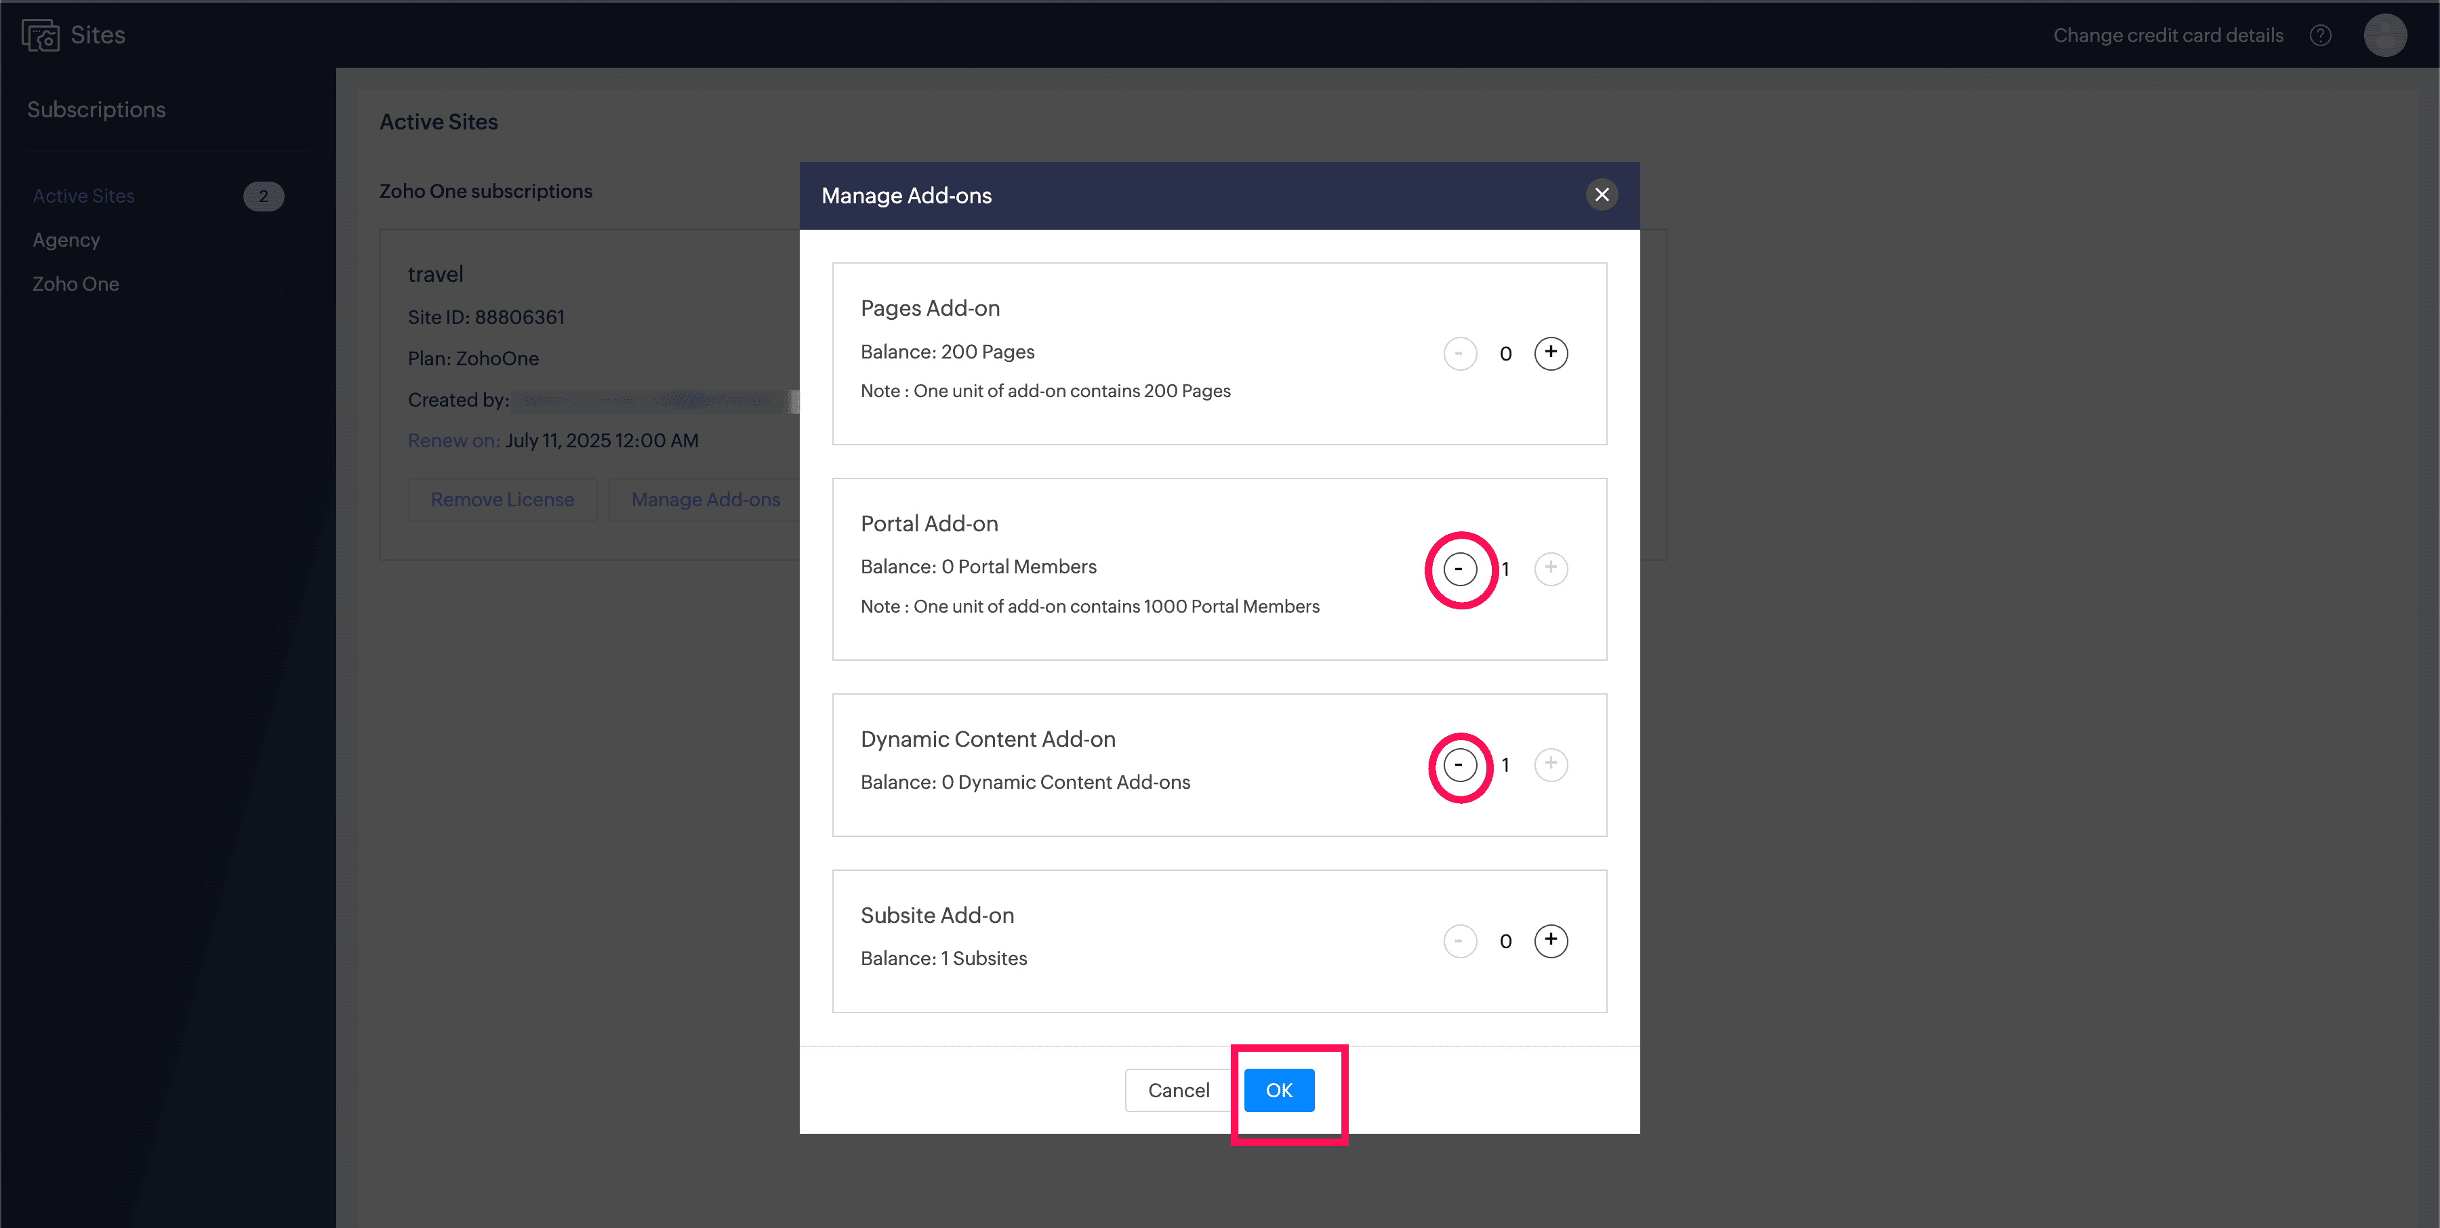Decrease the Subsite Add-on quantity
The width and height of the screenshot is (2440, 1228).
pyautogui.click(x=1460, y=940)
